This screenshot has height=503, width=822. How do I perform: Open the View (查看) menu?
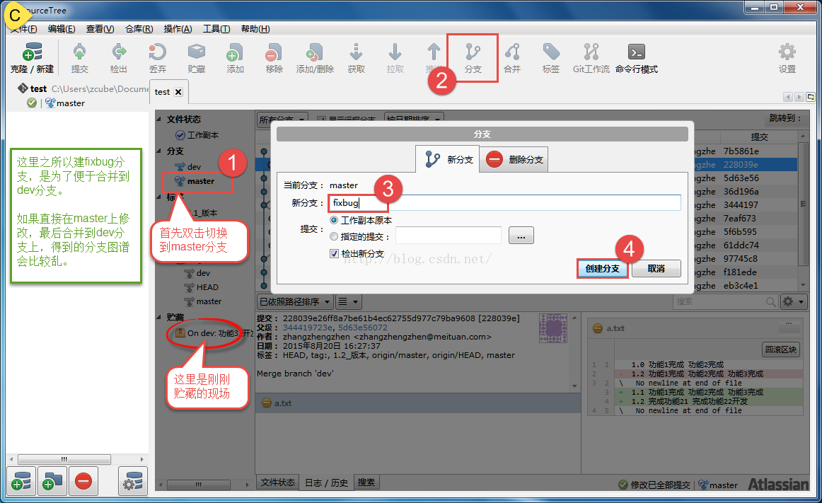pos(100,29)
